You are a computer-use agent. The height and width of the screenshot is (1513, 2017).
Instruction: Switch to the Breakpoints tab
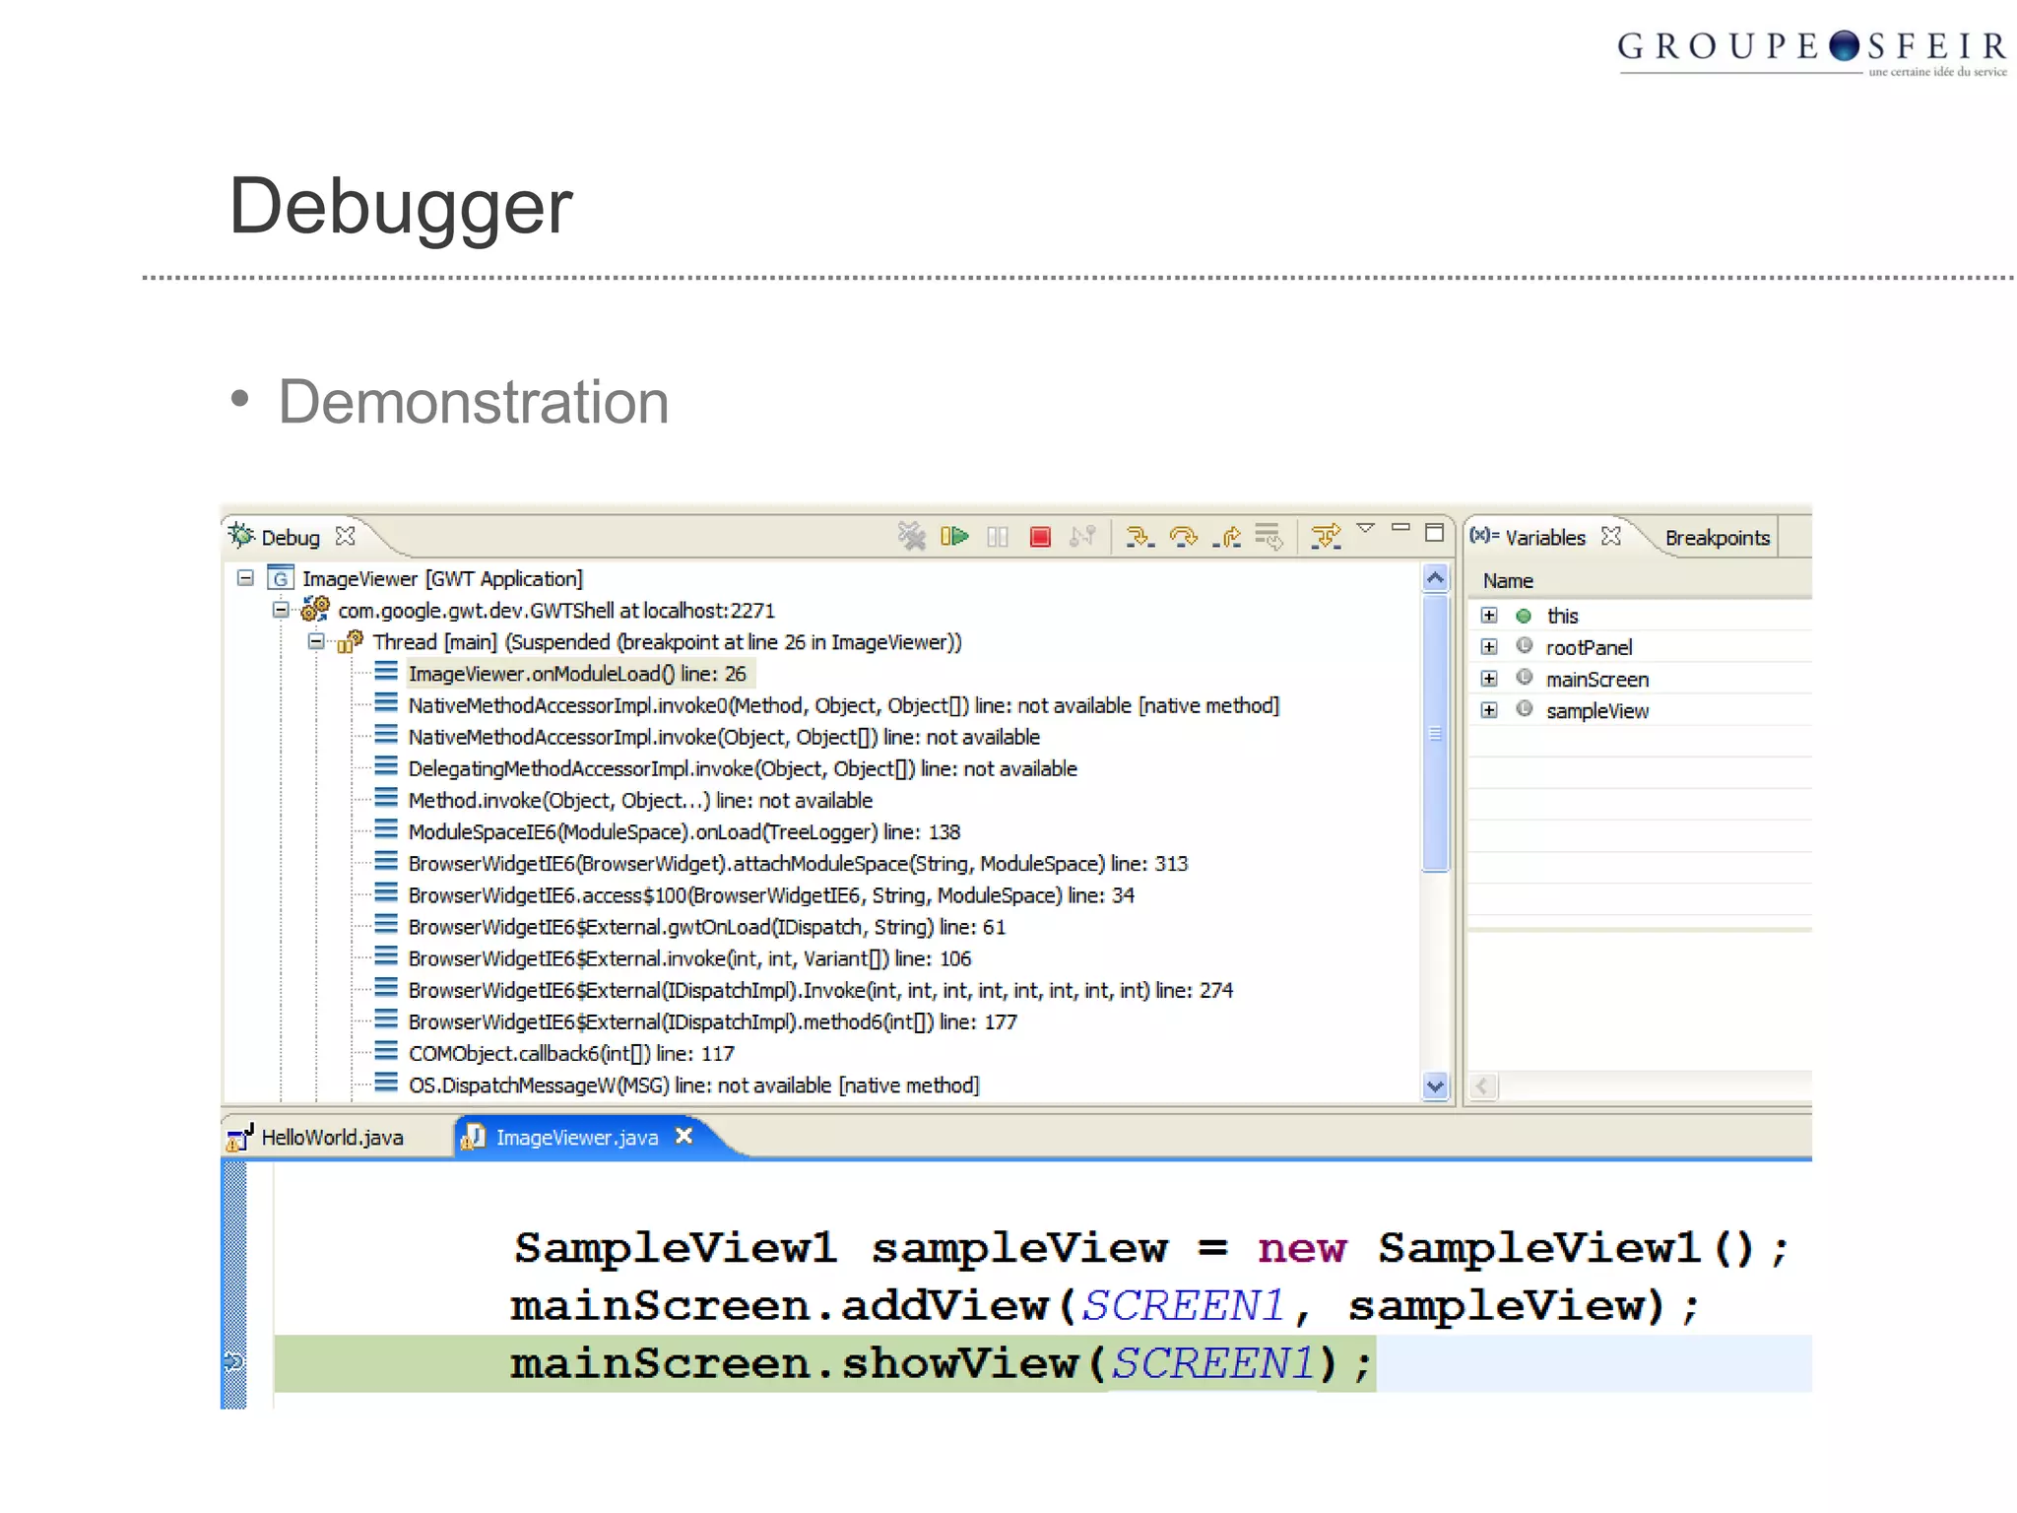[x=1717, y=538]
